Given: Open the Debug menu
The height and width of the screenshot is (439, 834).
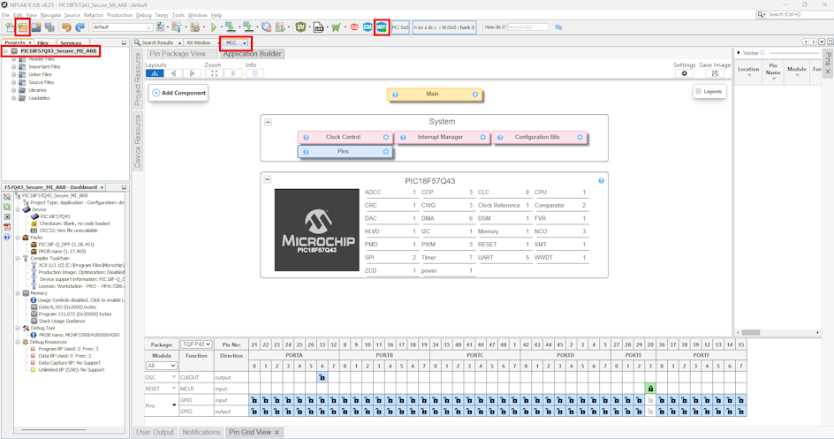Looking at the screenshot, I should pyautogui.click(x=143, y=15).
